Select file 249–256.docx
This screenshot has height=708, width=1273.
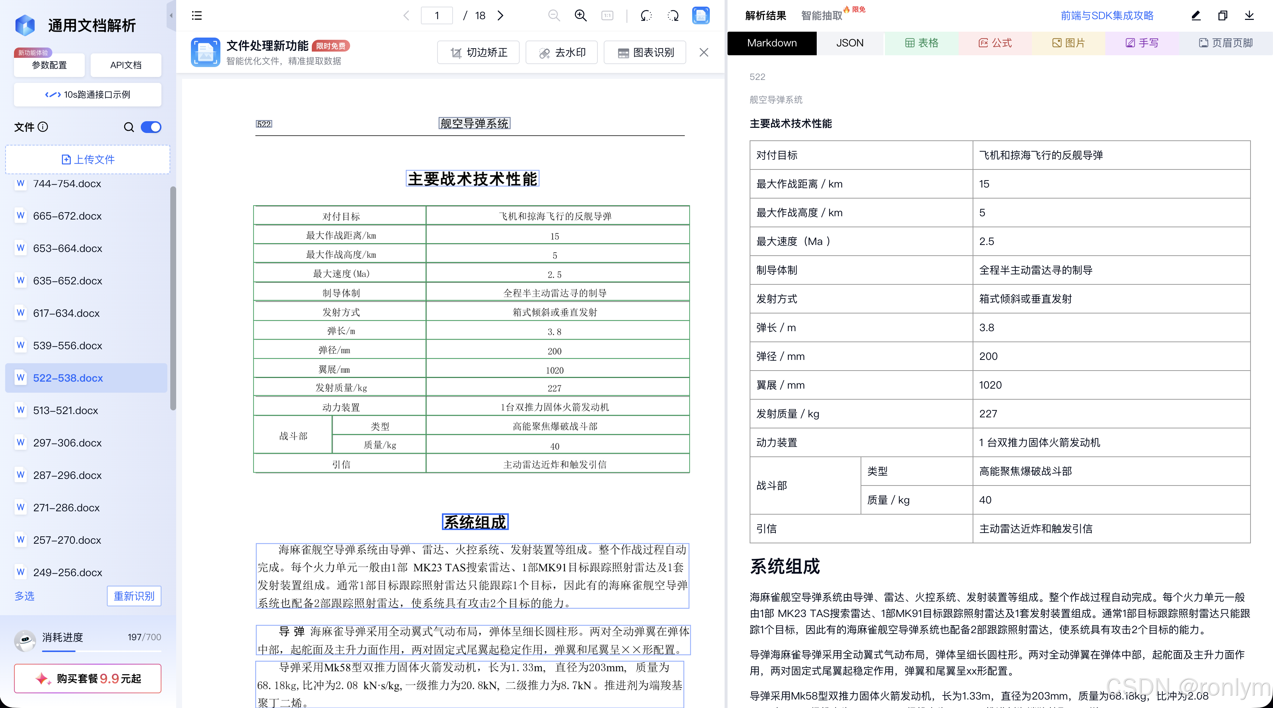click(87, 572)
